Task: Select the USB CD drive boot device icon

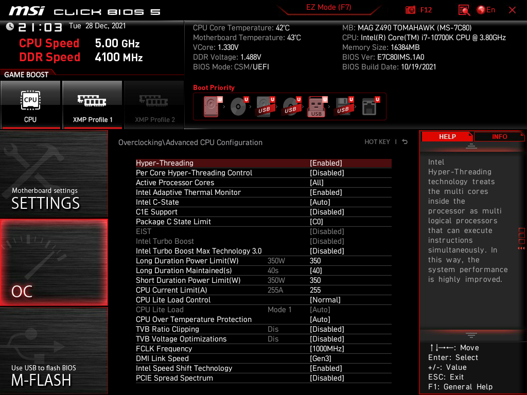Action: 291,106
